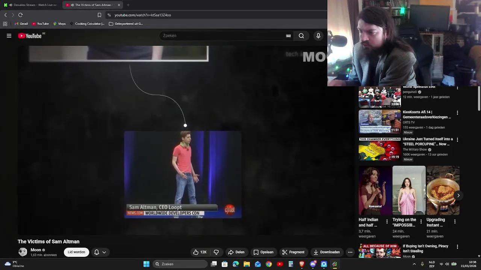
Task: Click the search magnifier button
Action: pyautogui.click(x=301, y=36)
